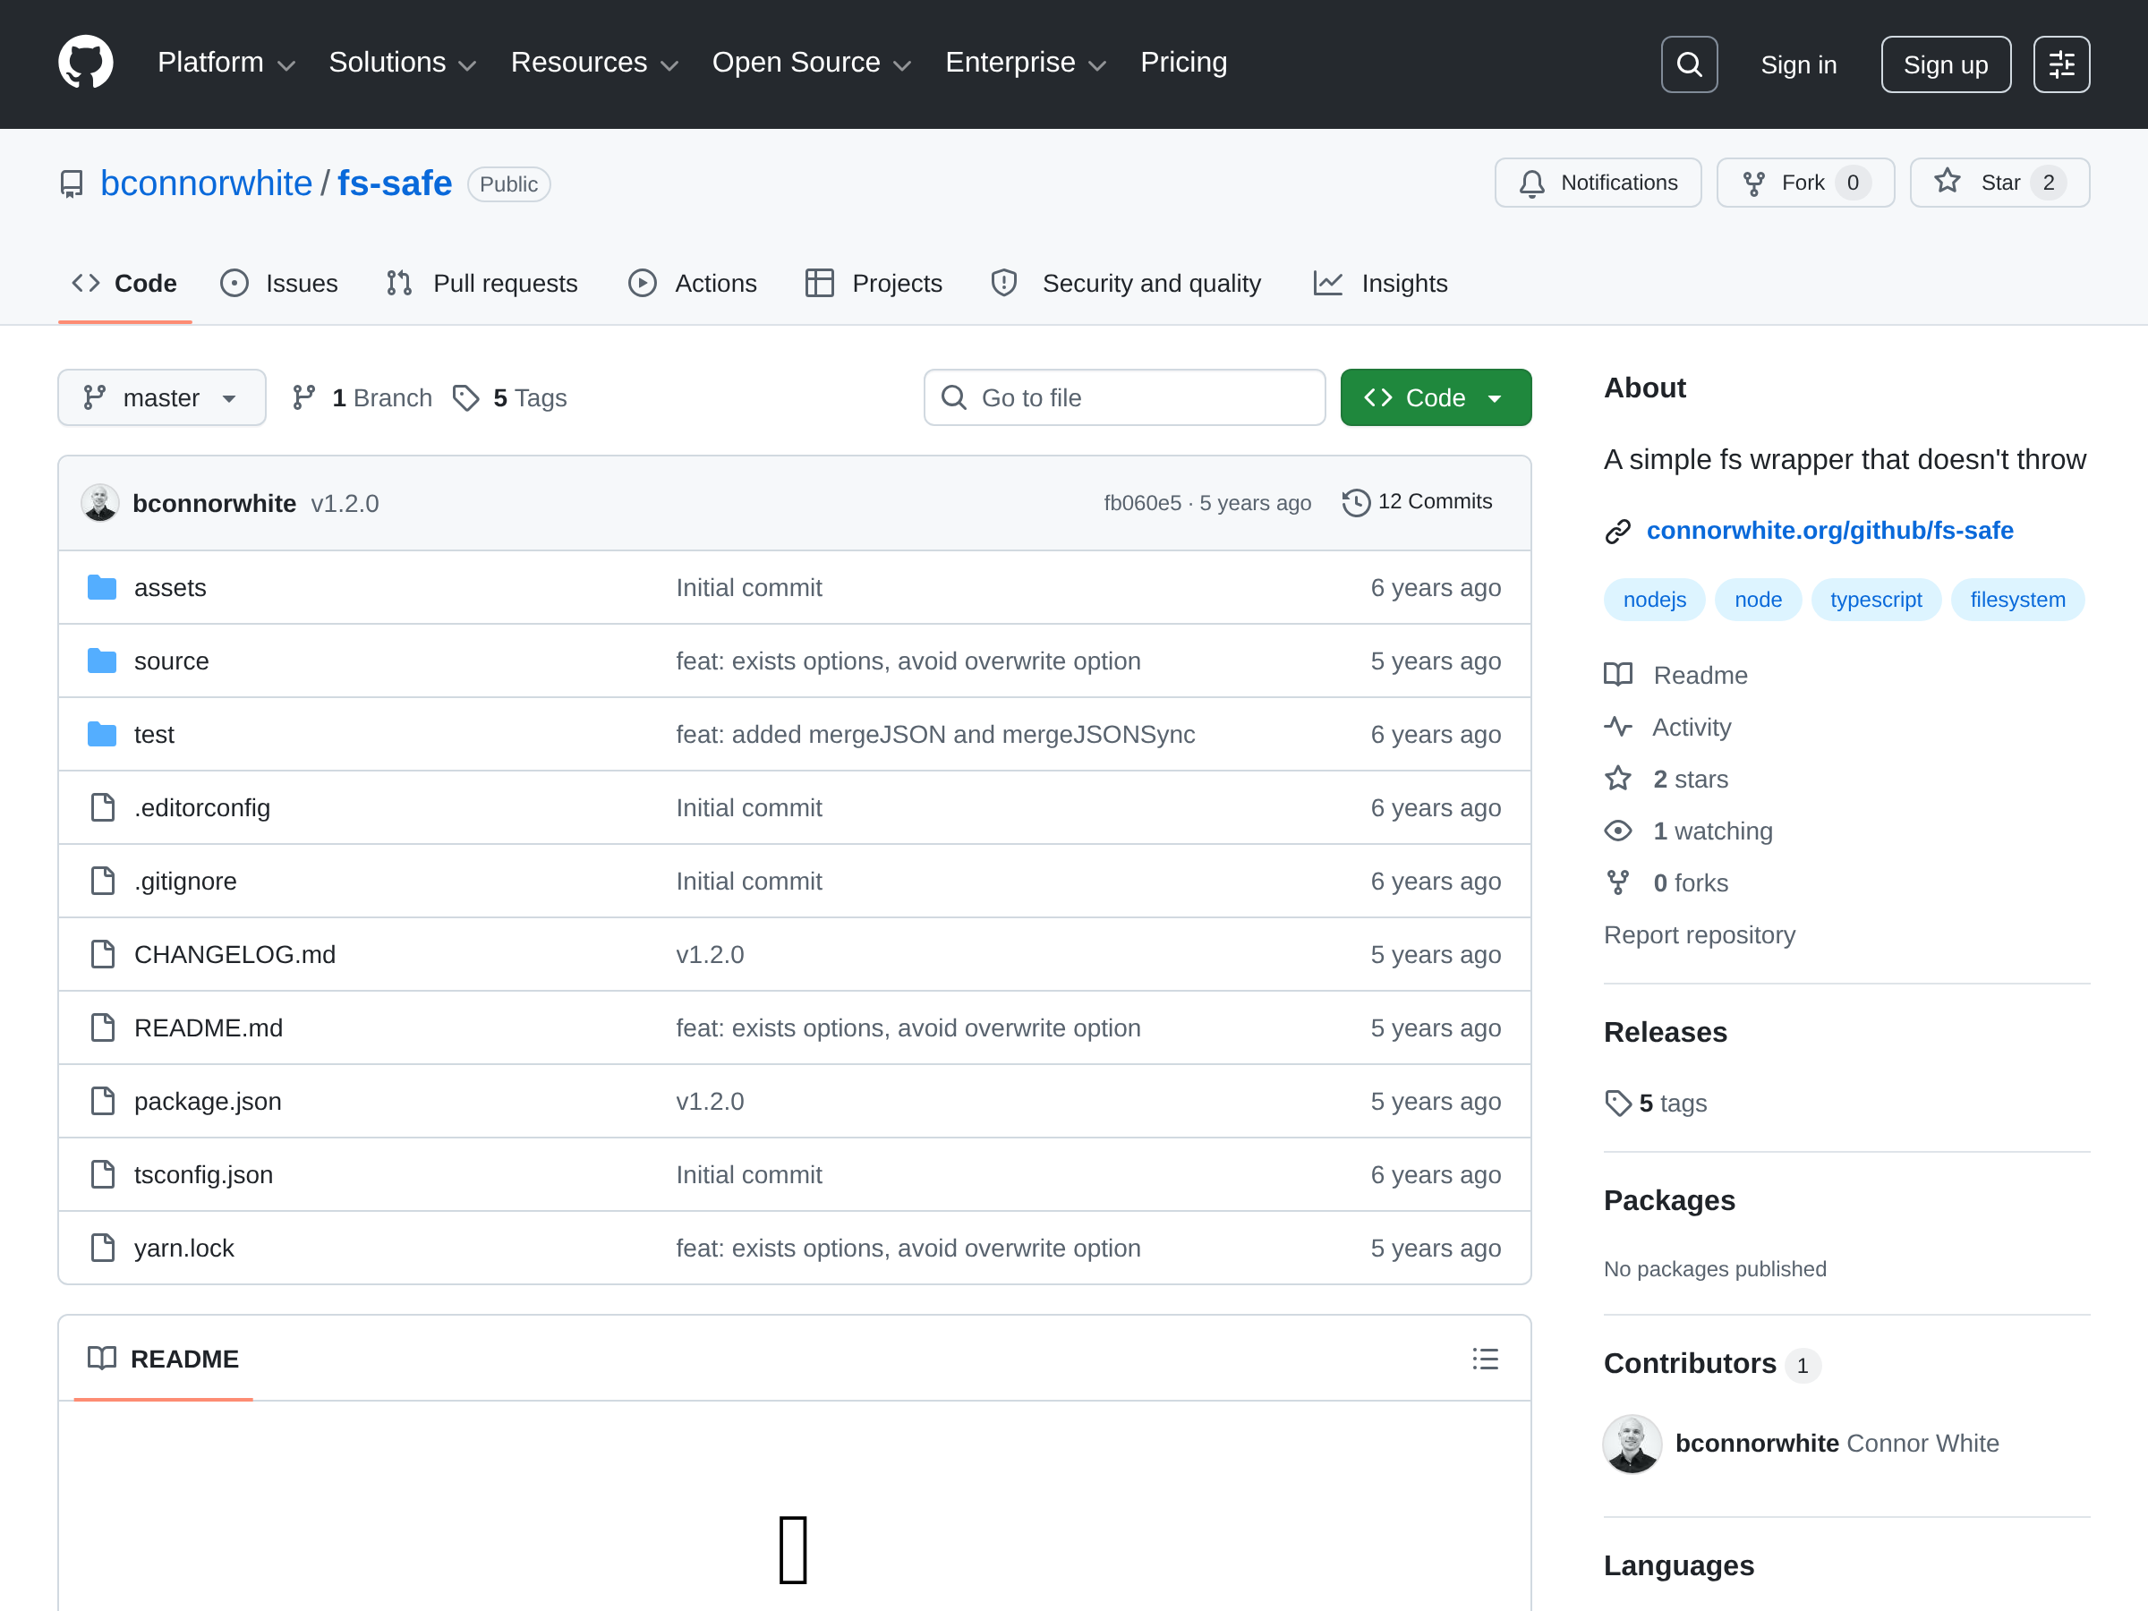This screenshot has height=1611, width=2148.
Task: Click the .gitignore file icon
Action: [x=102, y=881]
